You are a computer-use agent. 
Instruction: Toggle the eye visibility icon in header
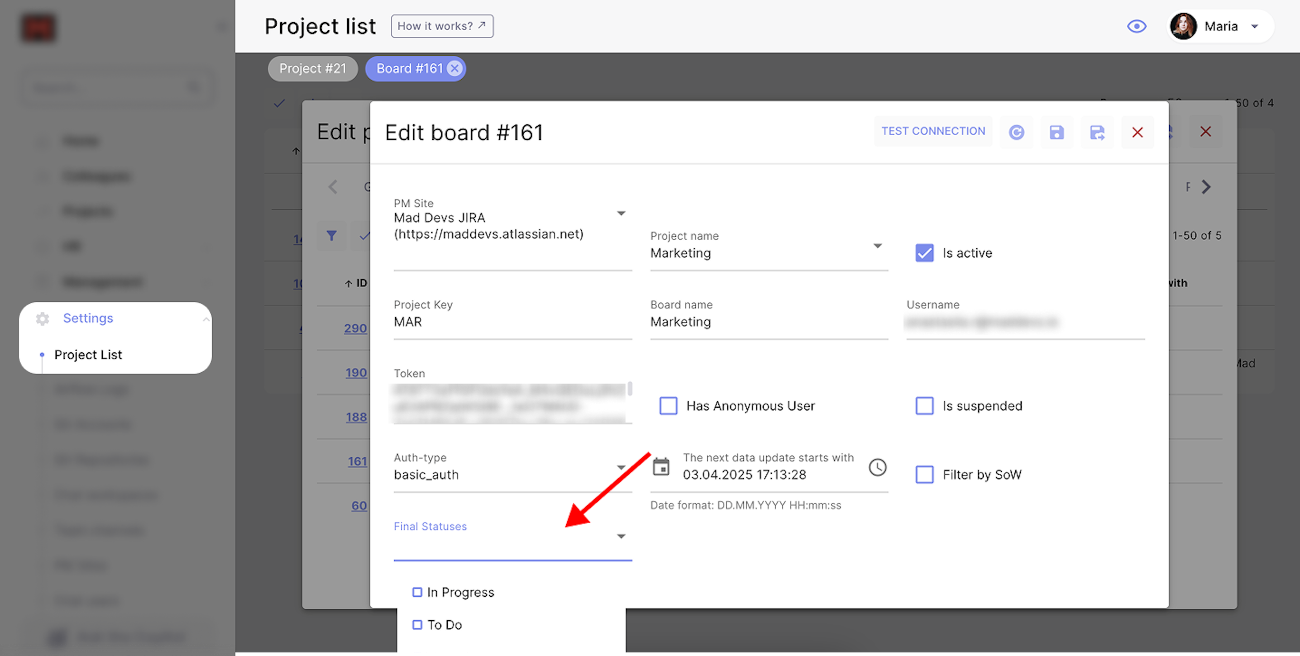coord(1137,26)
